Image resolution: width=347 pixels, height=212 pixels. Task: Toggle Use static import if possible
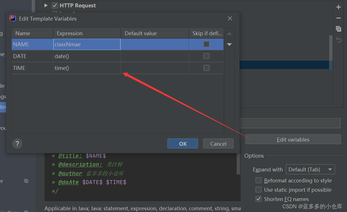point(258,189)
